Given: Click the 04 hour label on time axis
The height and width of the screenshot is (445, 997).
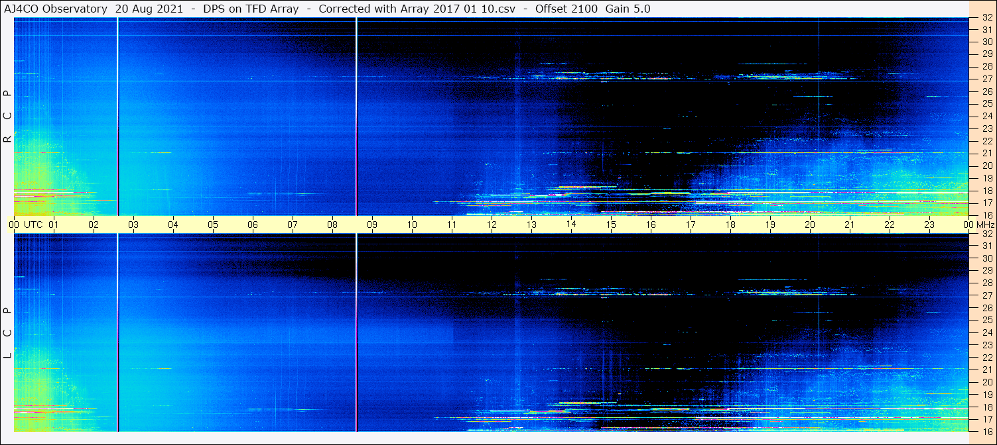Looking at the screenshot, I should 173,224.
